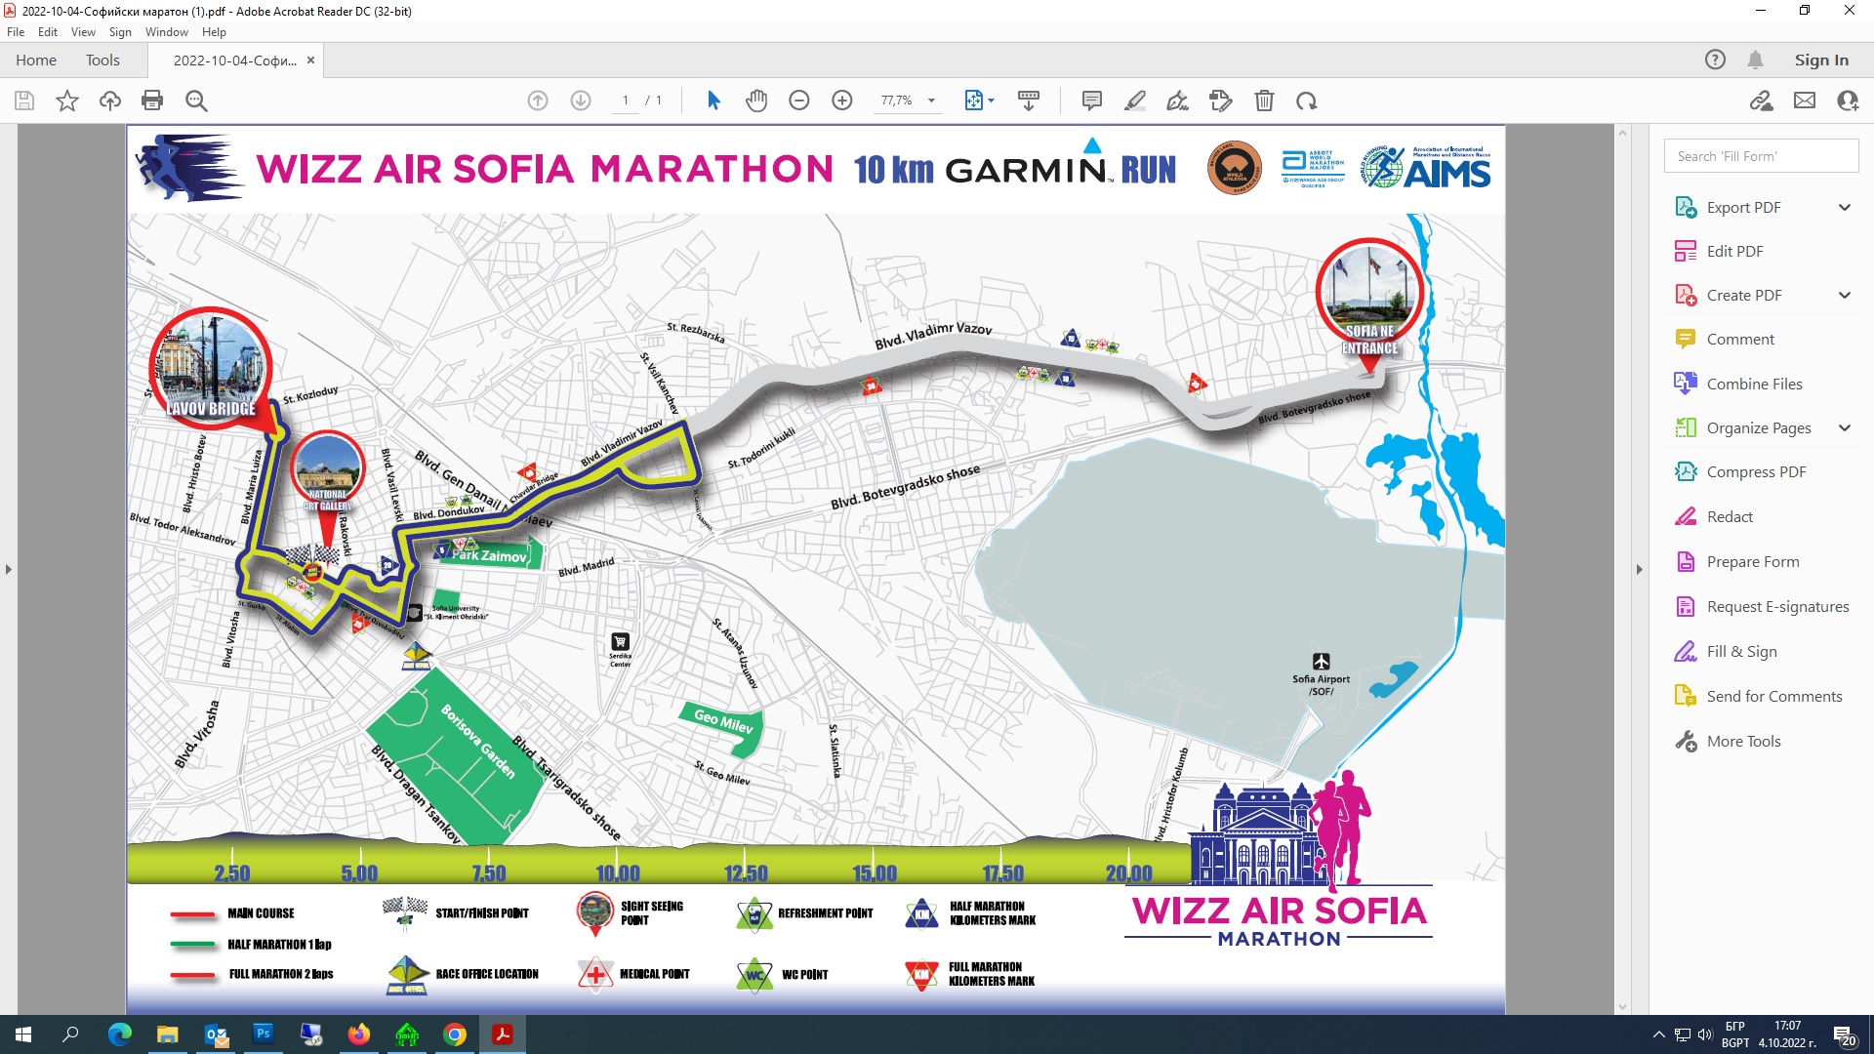Expand Export PDF options

(x=1844, y=207)
